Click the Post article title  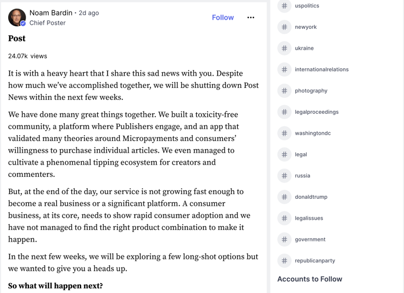coord(17,39)
